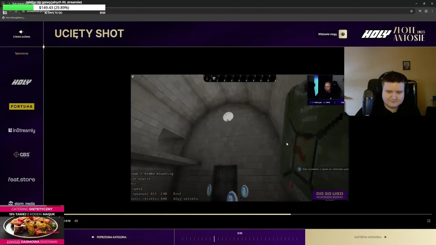Select the current 9/30 category marker
Viewport: 436px width, 245px height.
pos(214,239)
